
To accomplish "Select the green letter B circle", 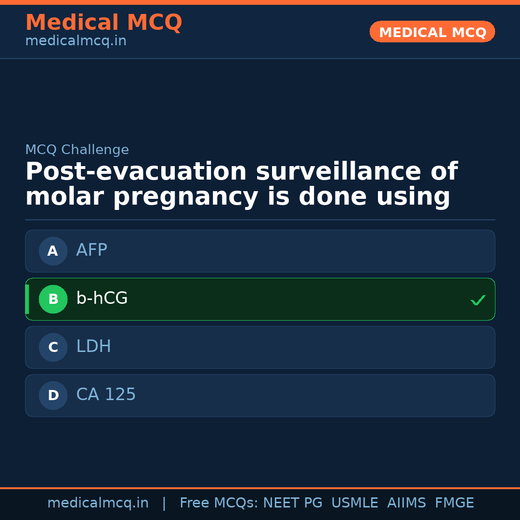I will tap(53, 299).
